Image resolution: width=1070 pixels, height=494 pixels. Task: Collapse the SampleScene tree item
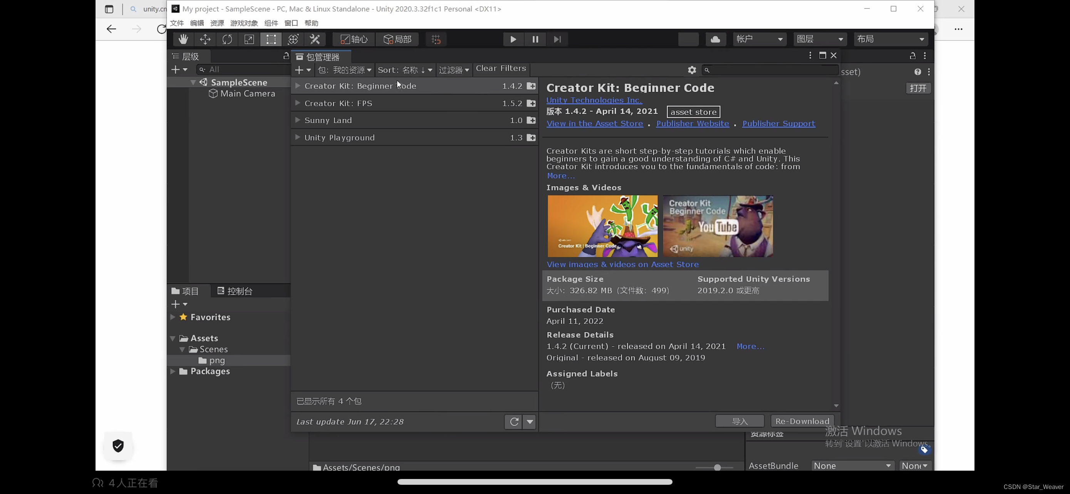point(193,83)
